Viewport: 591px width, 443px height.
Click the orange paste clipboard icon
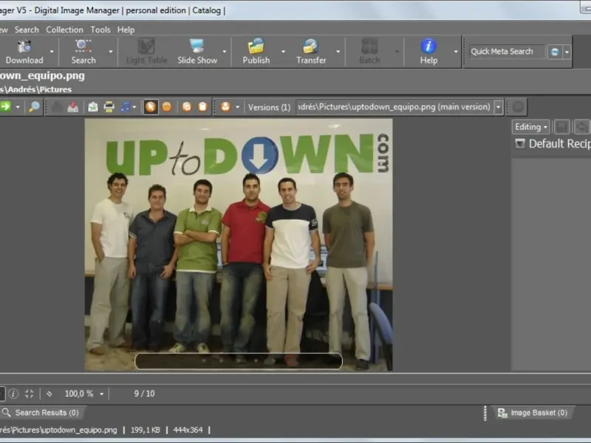202,107
